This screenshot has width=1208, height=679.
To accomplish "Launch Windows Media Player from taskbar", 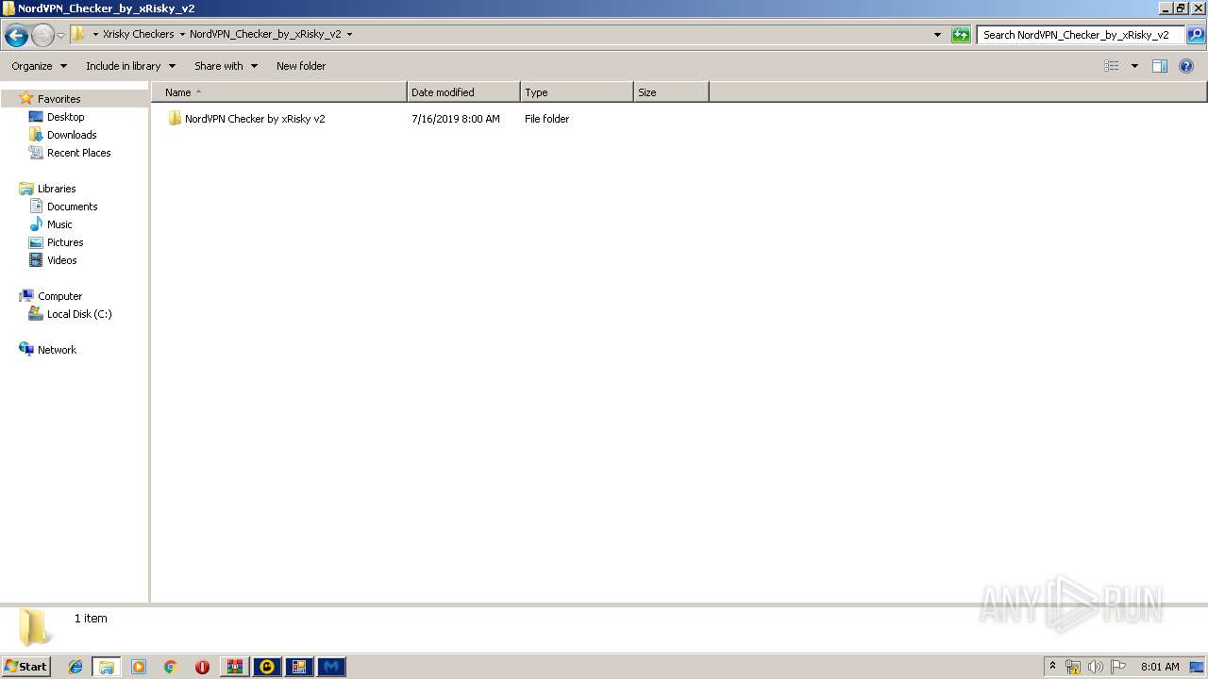I will 139,667.
